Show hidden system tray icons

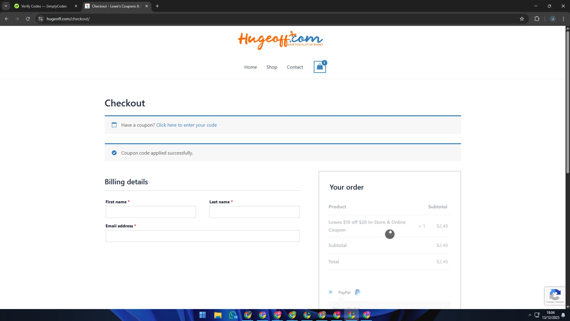pos(530,315)
